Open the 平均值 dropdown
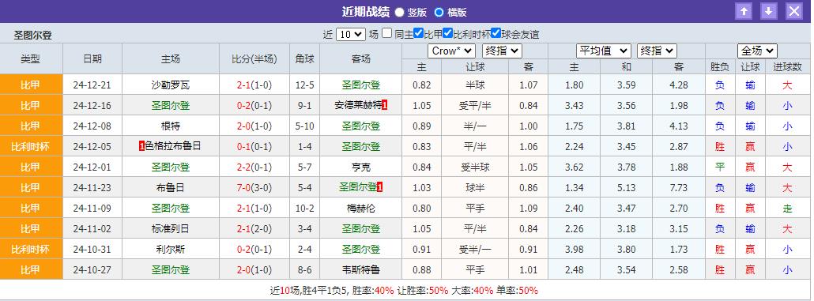The height and width of the screenshot is (301, 814). tap(604, 51)
